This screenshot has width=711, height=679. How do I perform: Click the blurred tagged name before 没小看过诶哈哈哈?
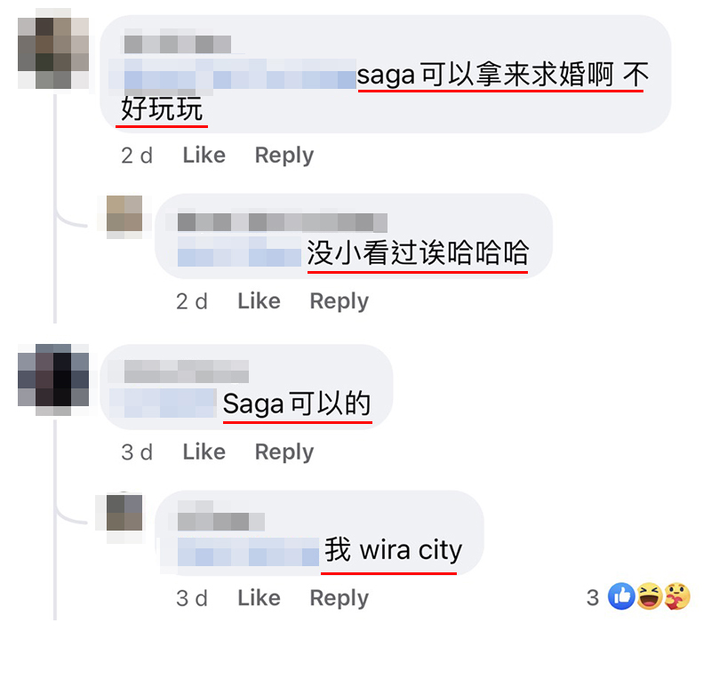coord(239,252)
